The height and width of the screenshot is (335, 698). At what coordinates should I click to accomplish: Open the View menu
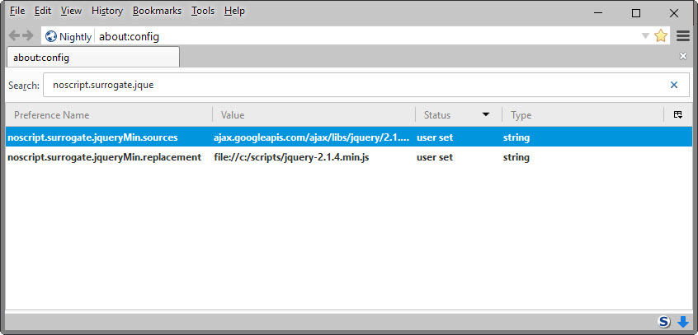click(x=71, y=11)
